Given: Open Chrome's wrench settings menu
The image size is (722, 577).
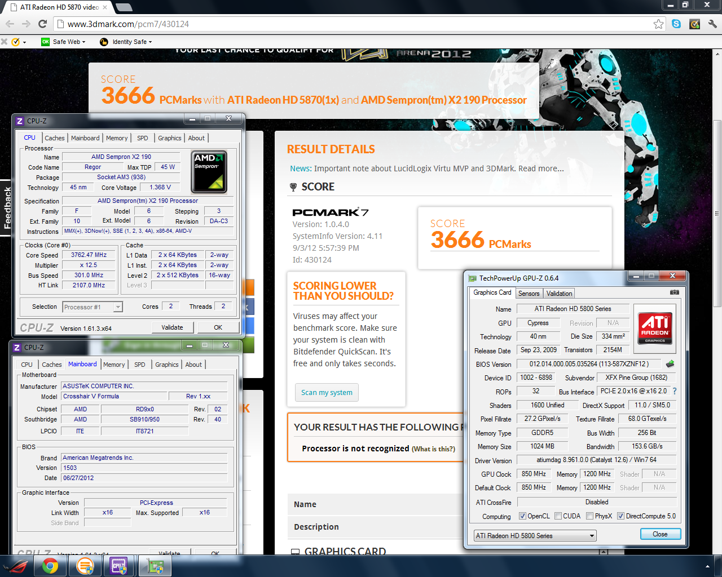Looking at the screenshot, I should point(712,24).
